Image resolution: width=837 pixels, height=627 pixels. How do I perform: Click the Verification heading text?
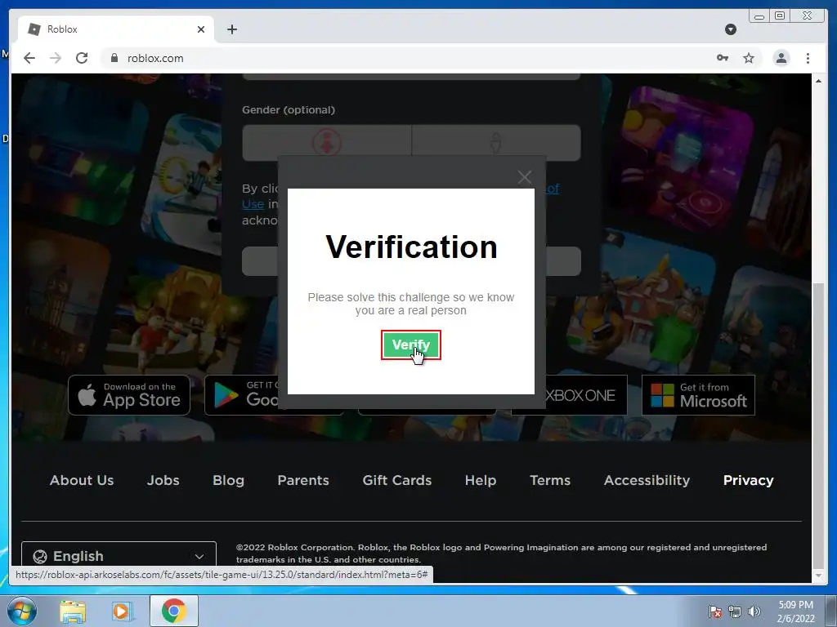click(x=411, y=247)
